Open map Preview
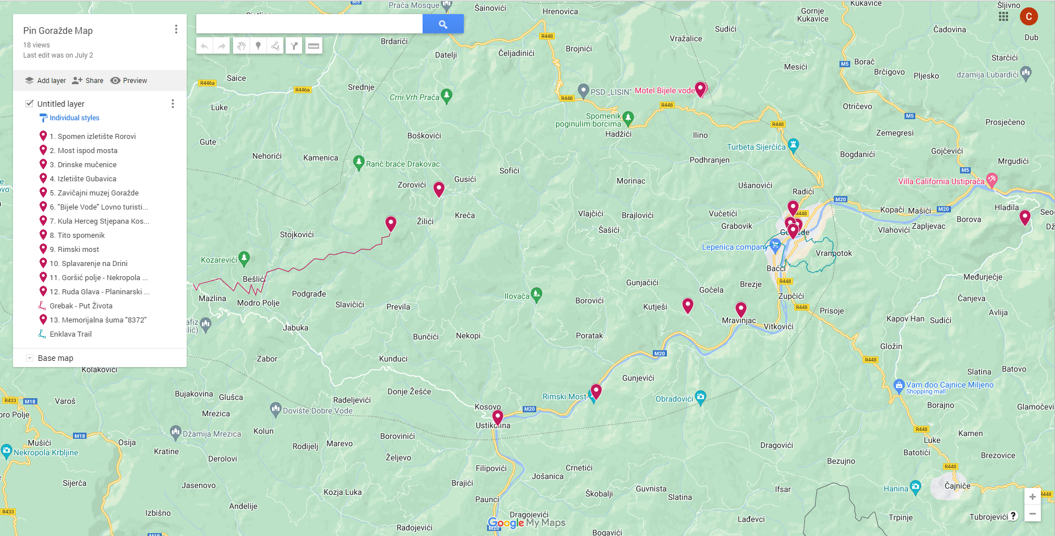The height and width of the screenshot is (536, 1055). 129,81
